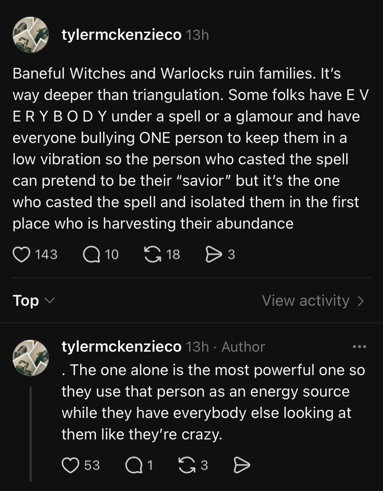Viewport: 383px width, 491px height.
Task: Open tylermckenzieco profile from reply header
Action: pyautogui.click(x=121, y=347)
